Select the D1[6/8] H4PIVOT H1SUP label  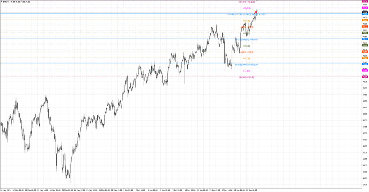tap(246, 64)
